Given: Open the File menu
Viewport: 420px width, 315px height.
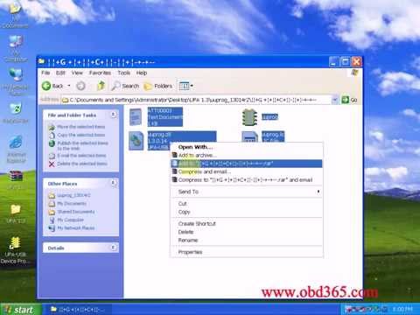Looking at the screenshot, I should tap(45, 73).
